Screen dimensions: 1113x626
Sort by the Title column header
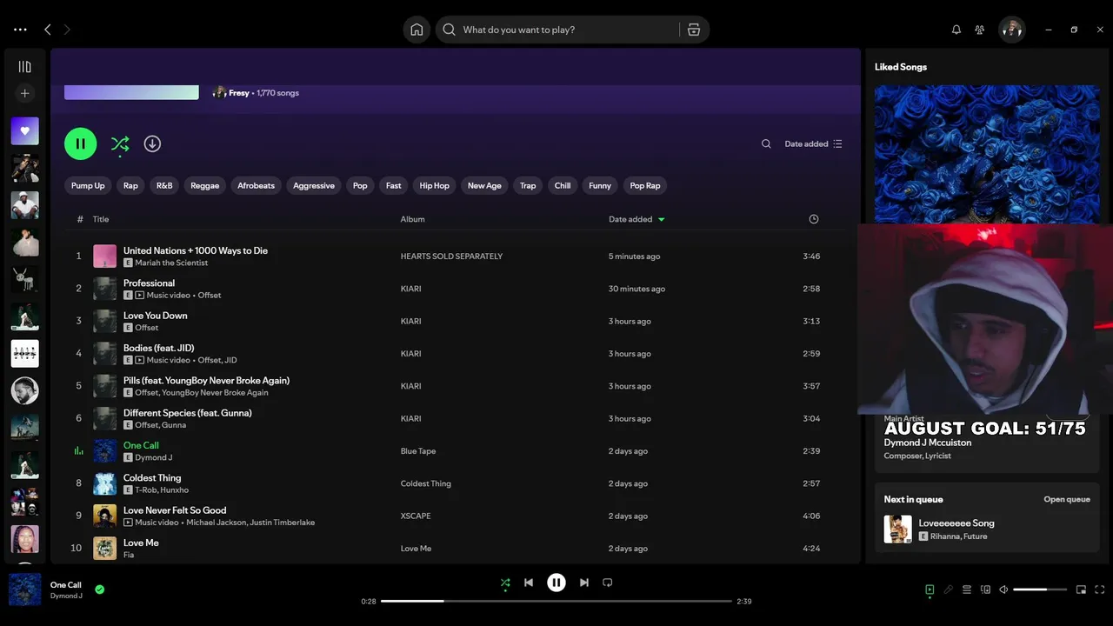101,219
